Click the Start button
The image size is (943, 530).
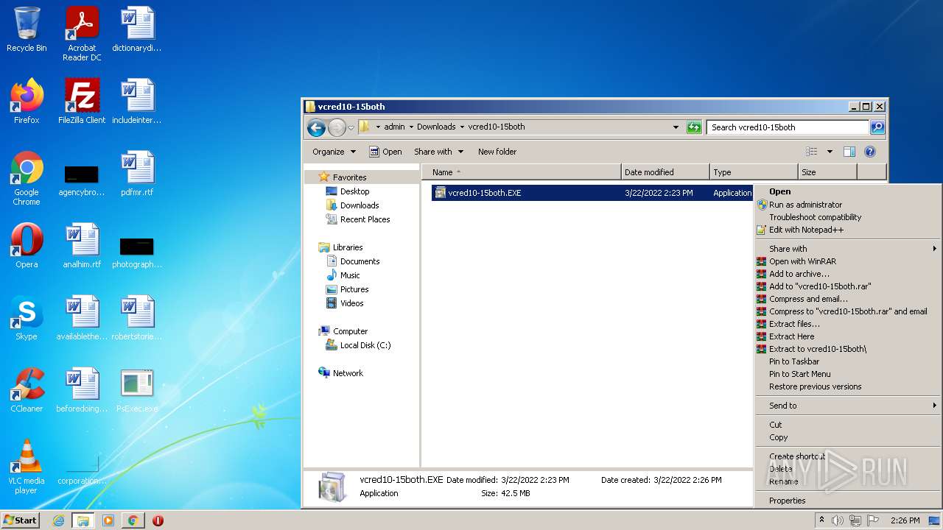coord(21,520)
